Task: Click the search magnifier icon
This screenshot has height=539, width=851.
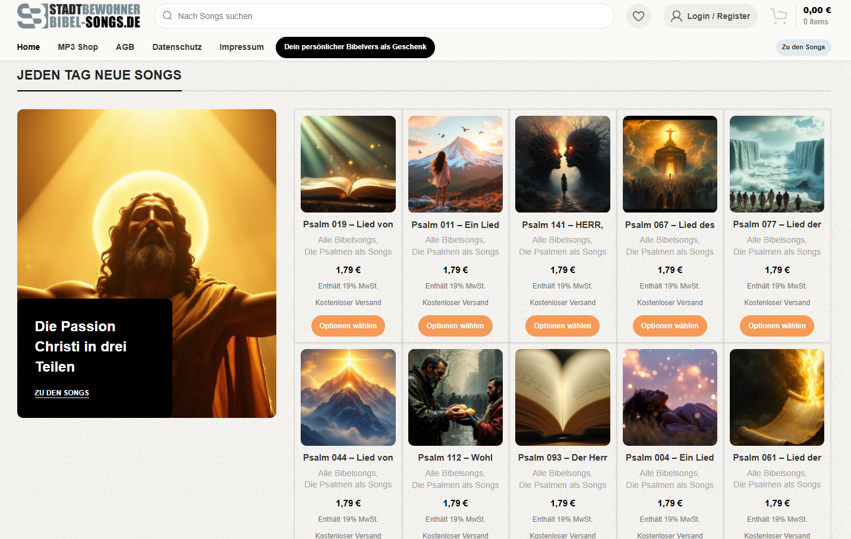Action: coord(168,16)
